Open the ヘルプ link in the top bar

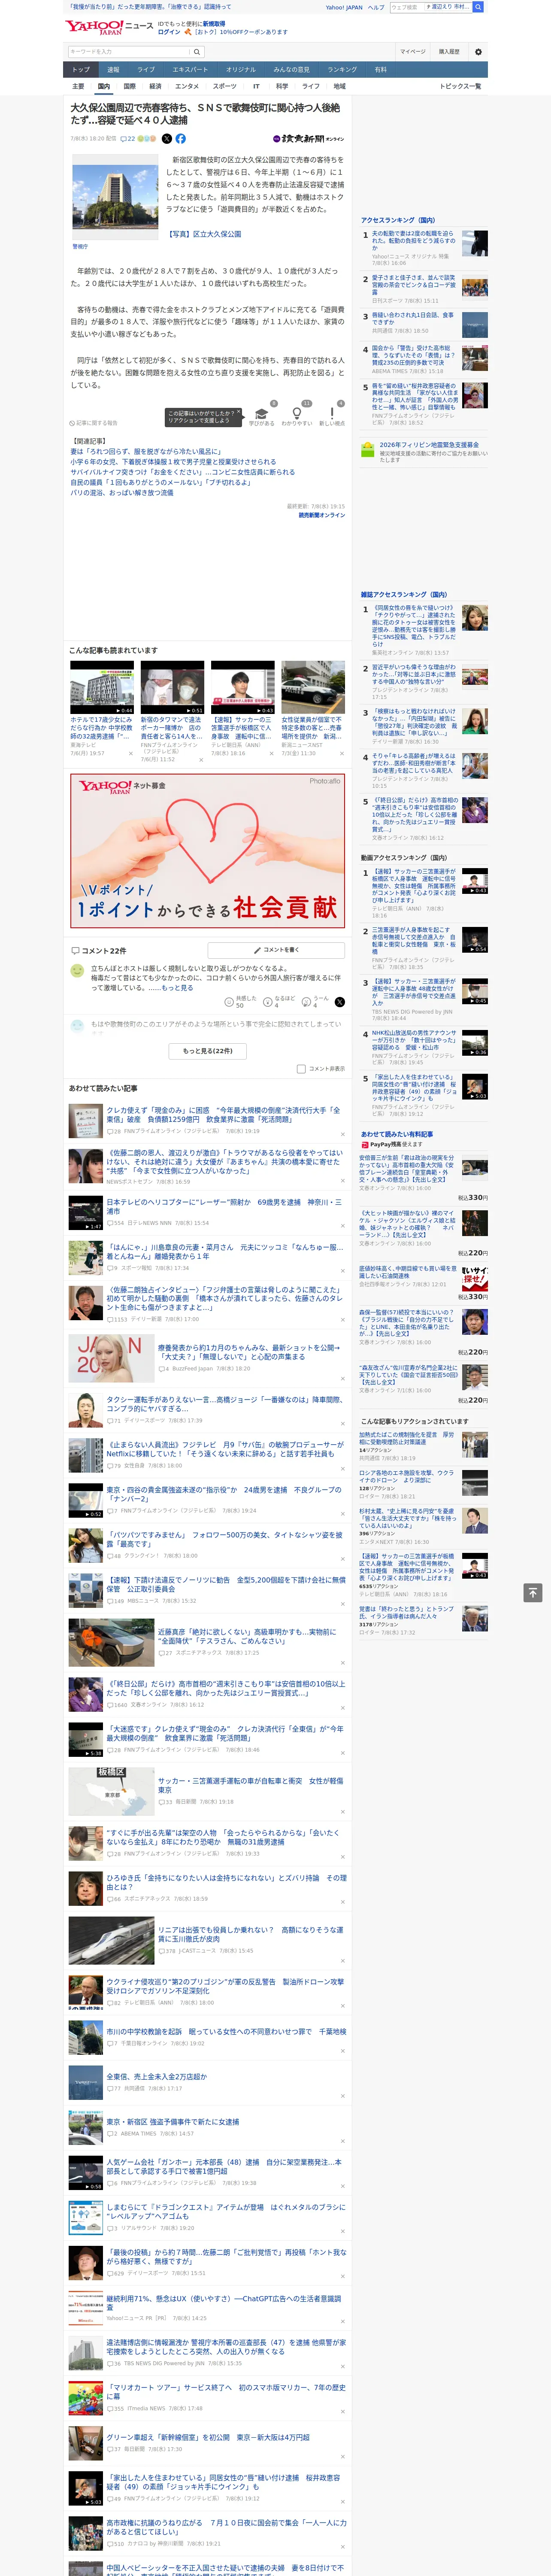point(376,7)
